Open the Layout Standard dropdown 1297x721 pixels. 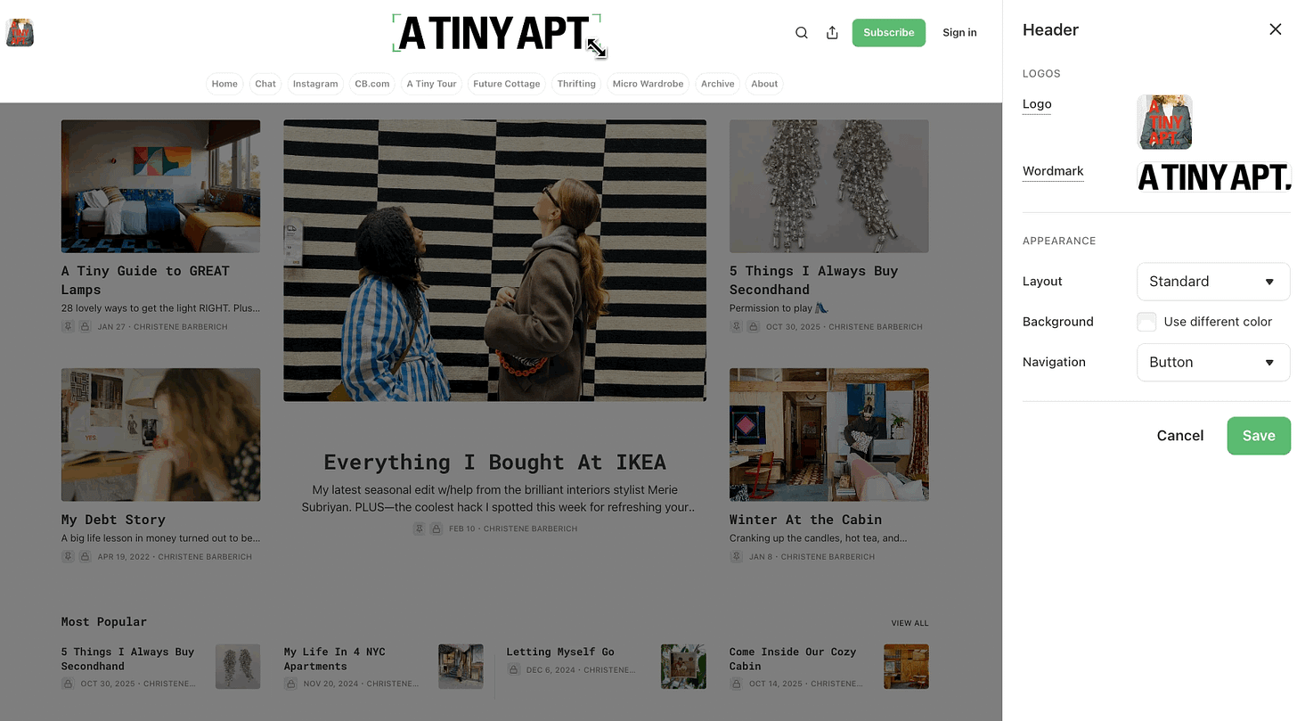coord(1213,282)
